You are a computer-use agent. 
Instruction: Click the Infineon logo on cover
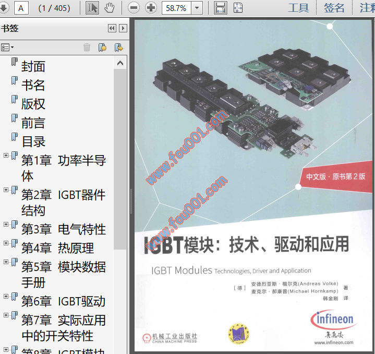coord(333,320)
